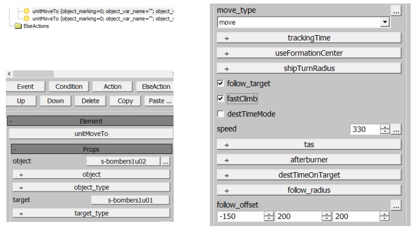Decrease the -150 follow_offset value
Image resolution: width=418 pixels, height=236 pixels.
tap(269, 218)
